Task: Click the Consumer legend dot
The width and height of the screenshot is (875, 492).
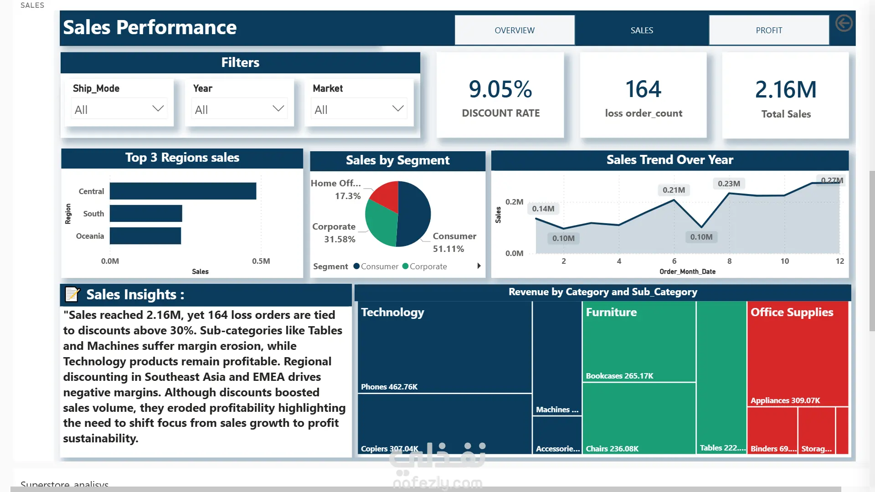Action: (356, 266)
